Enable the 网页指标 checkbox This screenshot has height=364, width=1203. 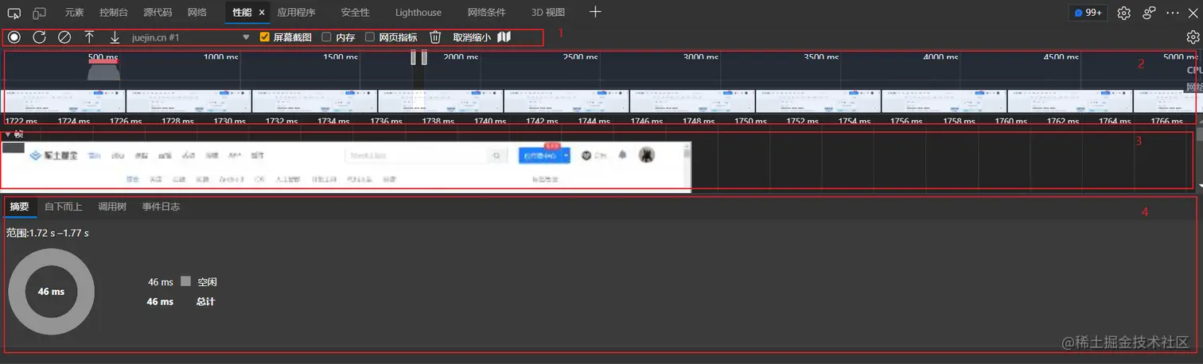click(x=370, y=37)
